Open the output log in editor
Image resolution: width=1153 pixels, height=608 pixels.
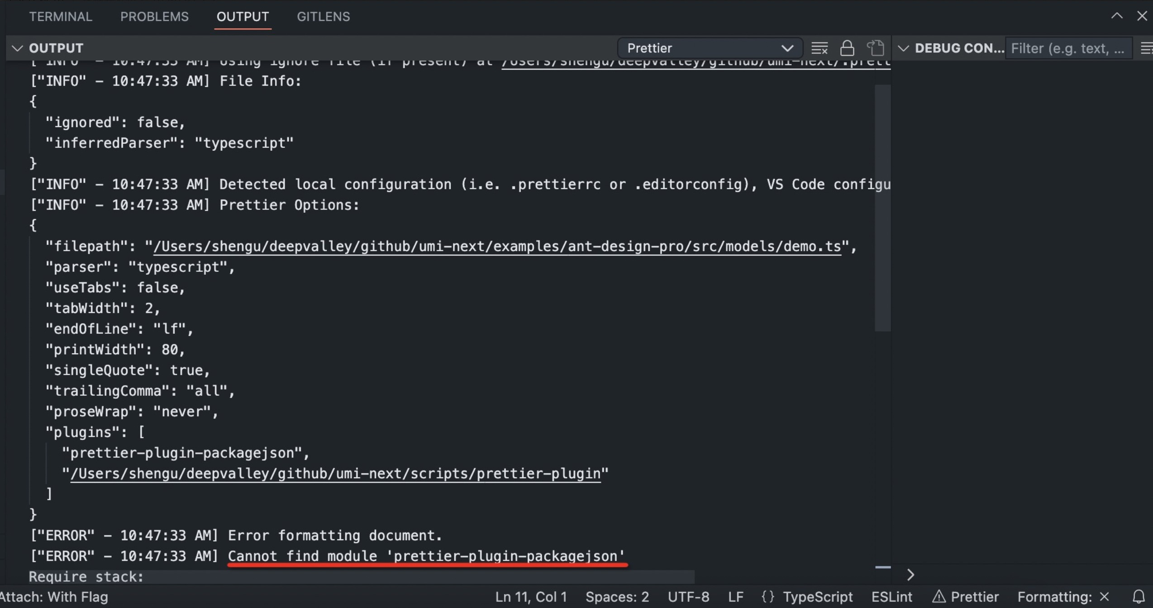[x=876, y=48]
